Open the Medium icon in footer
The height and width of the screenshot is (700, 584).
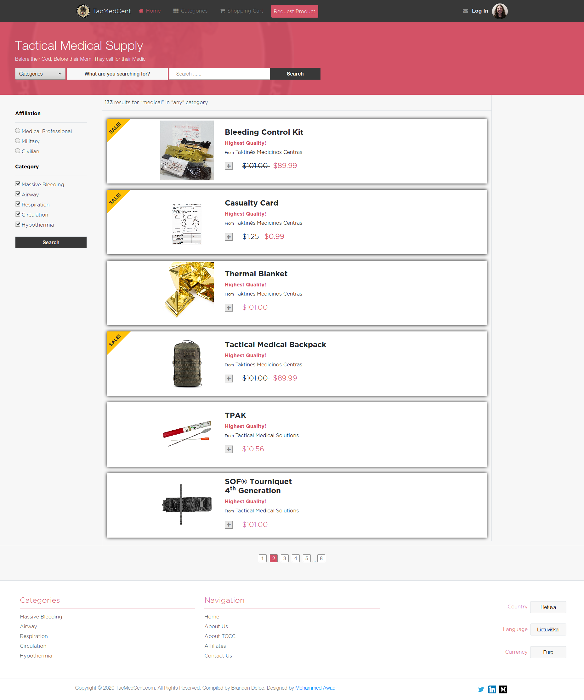point(503,689)
